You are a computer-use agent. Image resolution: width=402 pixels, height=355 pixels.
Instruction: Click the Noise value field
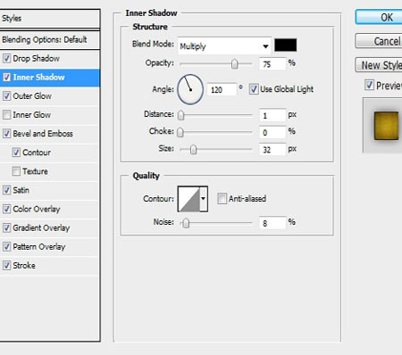click(x=272, y=223)
